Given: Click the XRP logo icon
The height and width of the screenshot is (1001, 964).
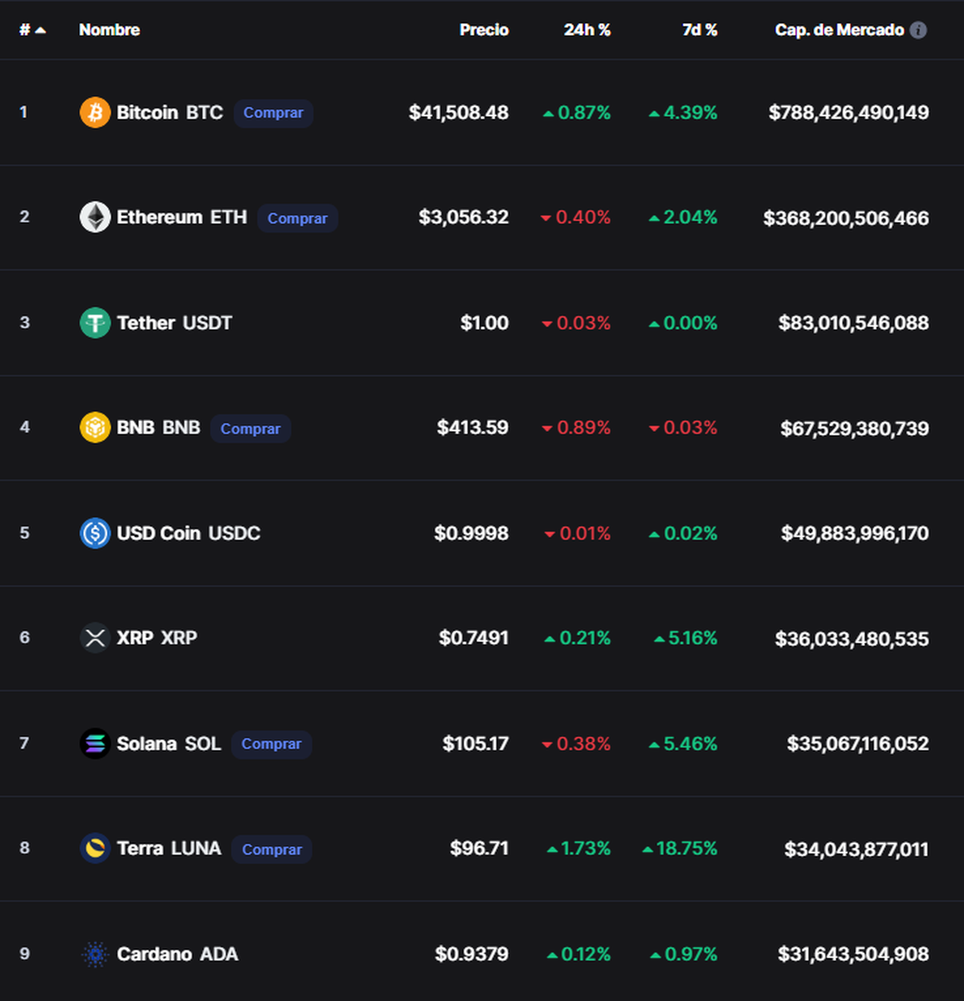Looking at the screenshot, I should coord(95,638).
